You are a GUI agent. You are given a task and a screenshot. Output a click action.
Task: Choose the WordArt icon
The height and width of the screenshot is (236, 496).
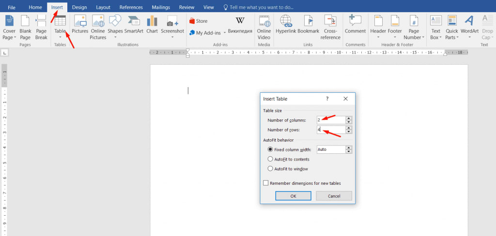click(x=469, y=28)
